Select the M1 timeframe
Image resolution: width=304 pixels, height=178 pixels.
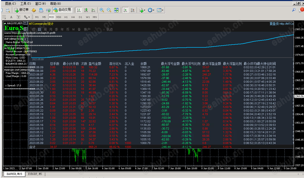coord(37,17)
